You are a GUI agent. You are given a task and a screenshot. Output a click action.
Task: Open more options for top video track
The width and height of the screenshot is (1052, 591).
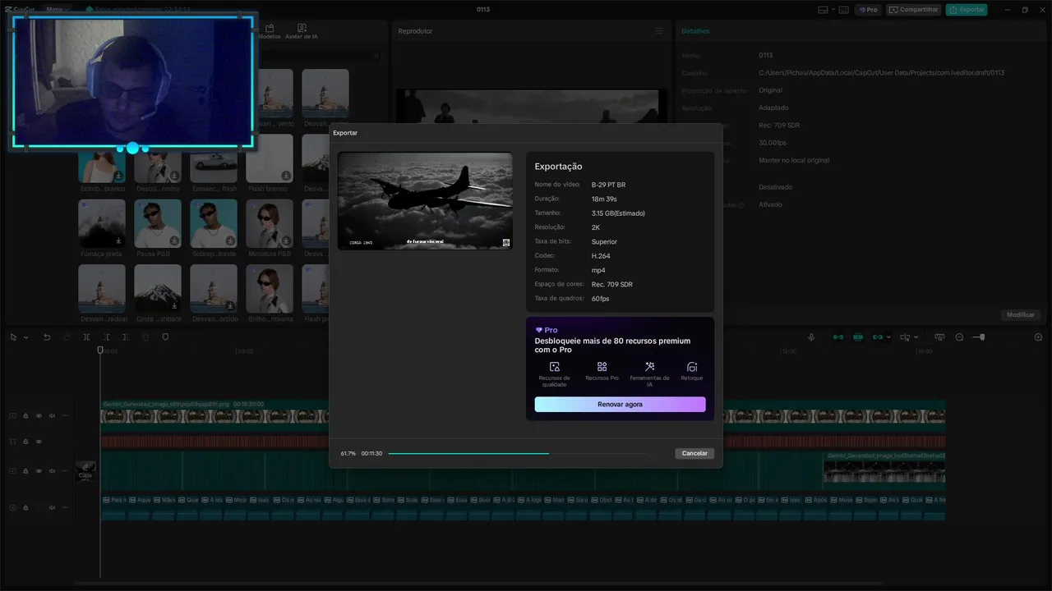point(65,415)
